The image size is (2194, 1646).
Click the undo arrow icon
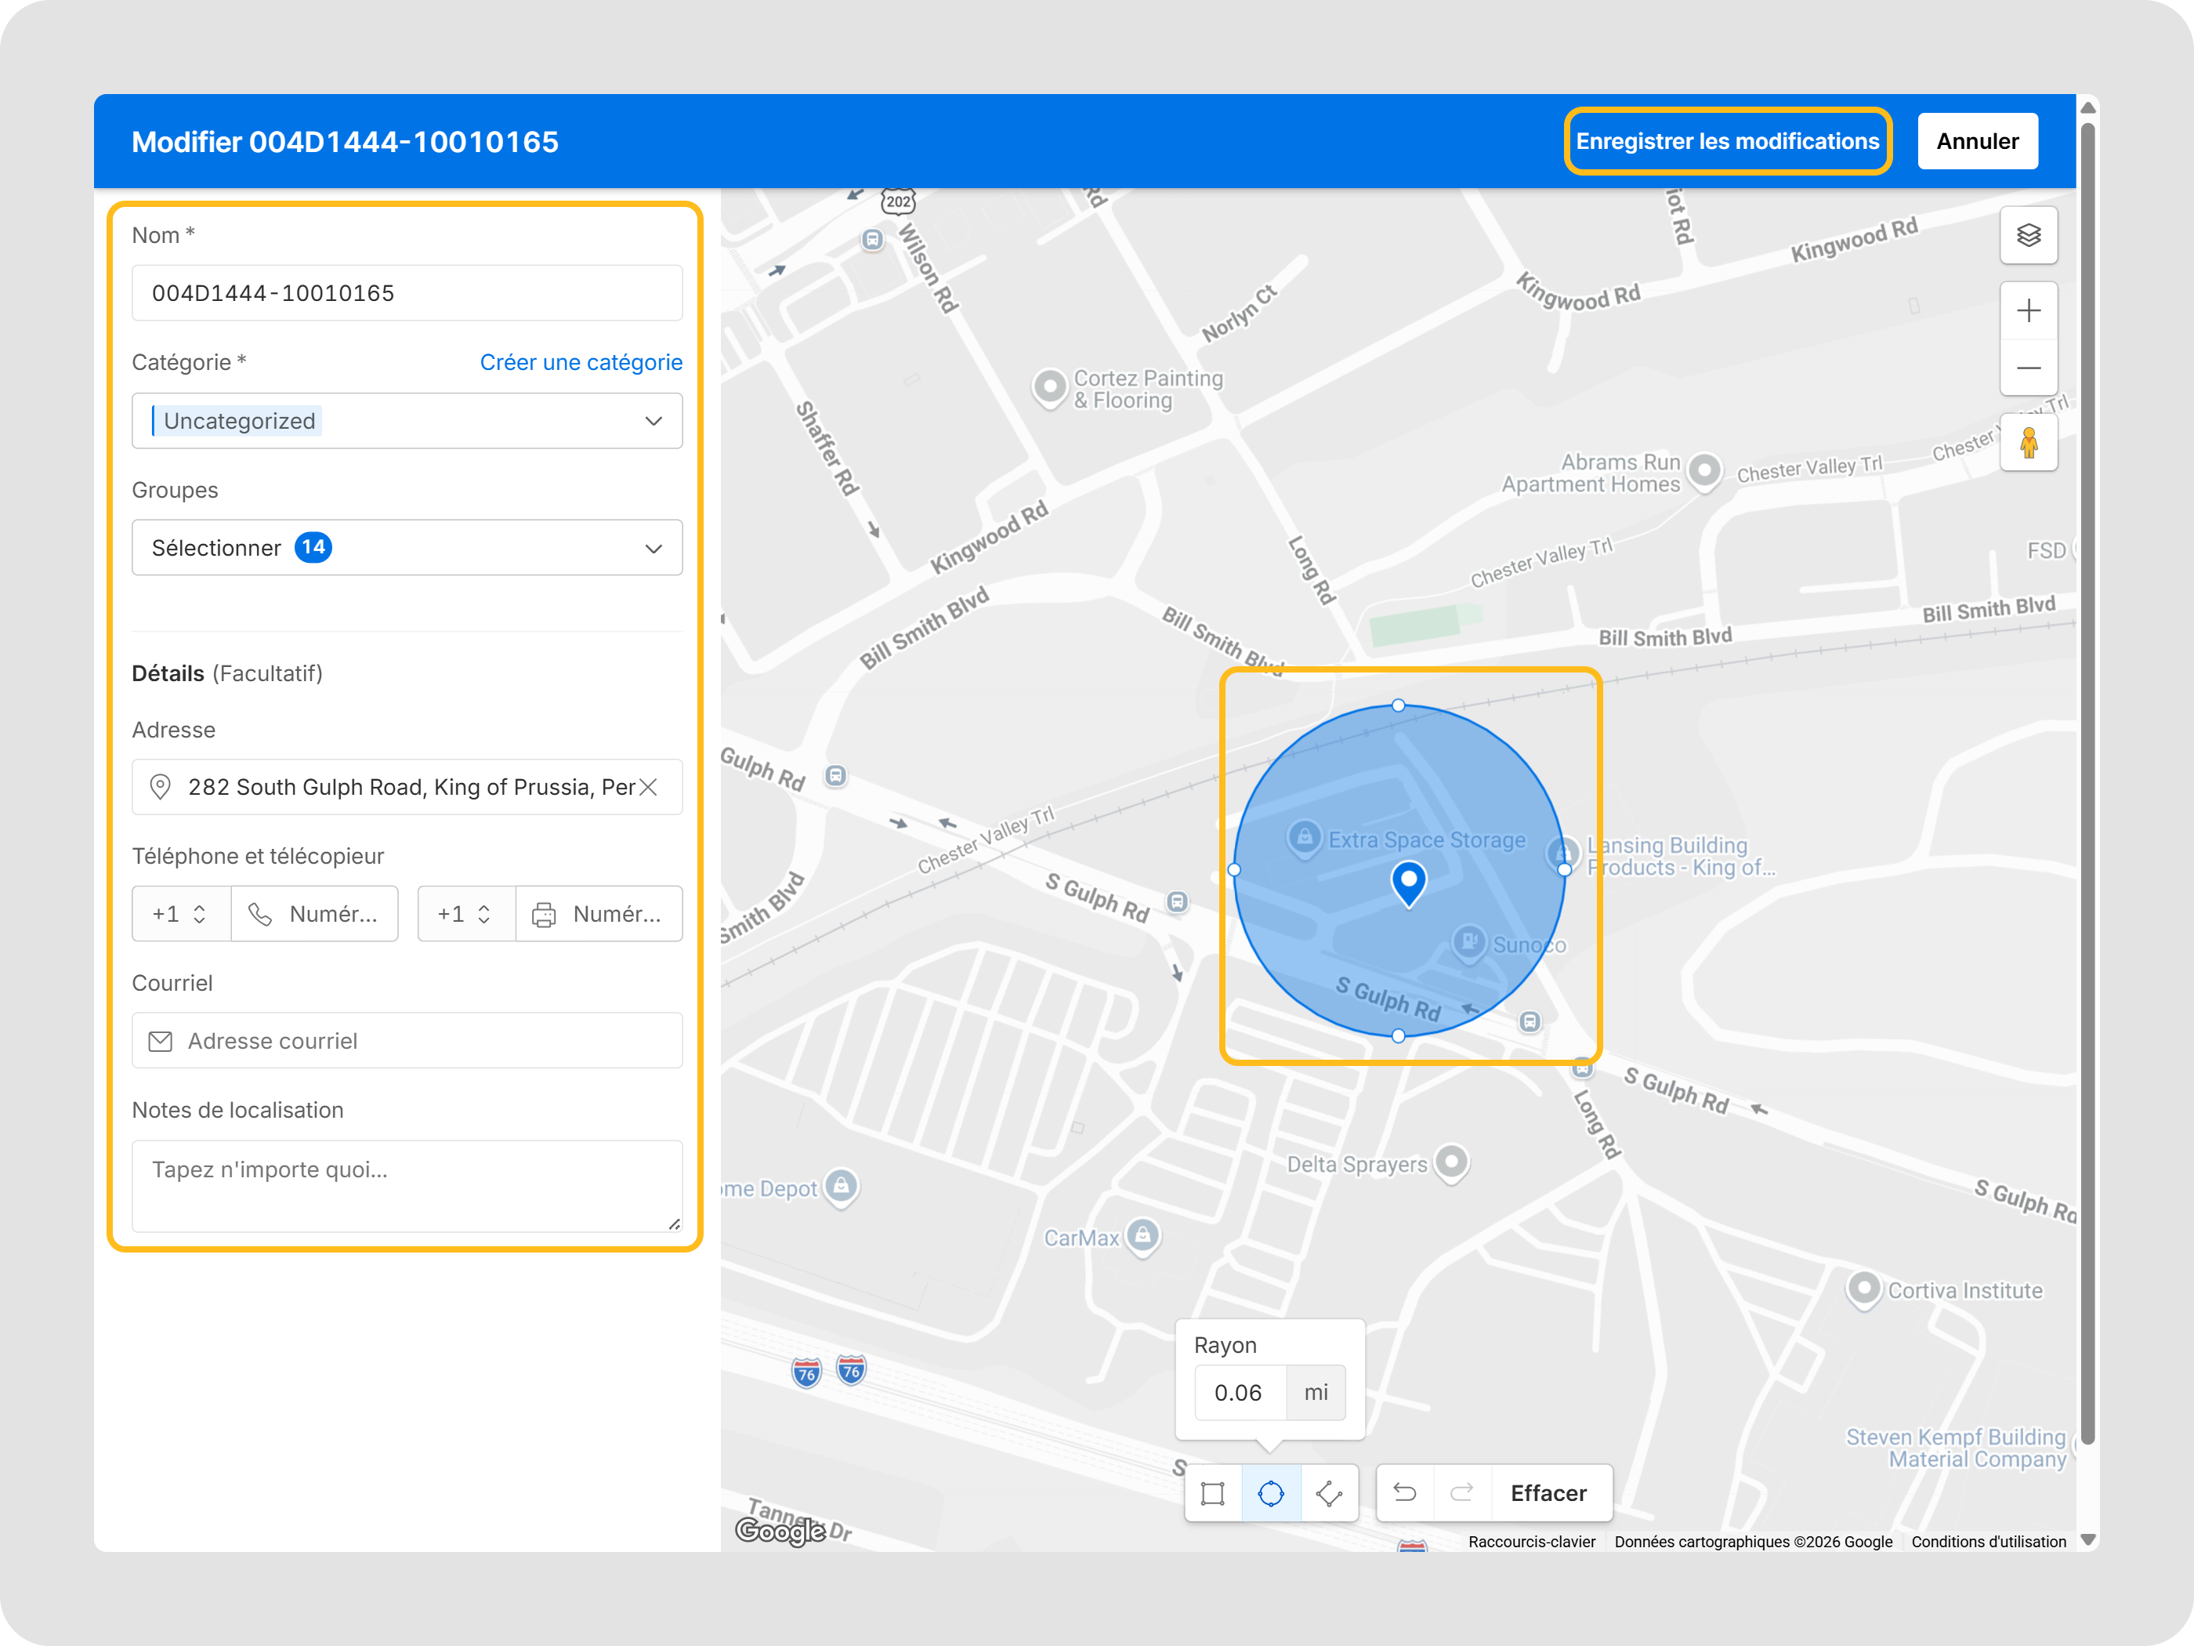(x=1404, y=1493)
